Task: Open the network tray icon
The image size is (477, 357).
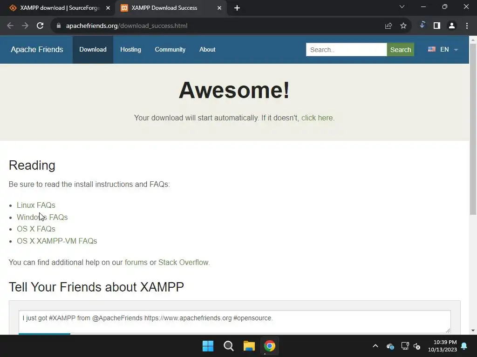Action: [405, 346]
